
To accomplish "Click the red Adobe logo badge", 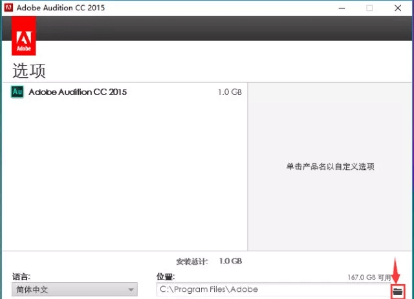I will click(x=24, y=36).
